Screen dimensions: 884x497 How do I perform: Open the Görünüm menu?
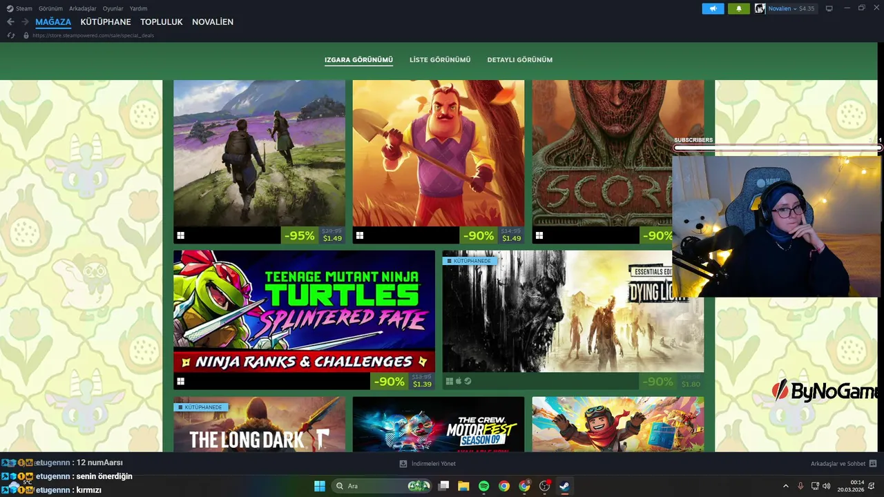tap(50, 8)
